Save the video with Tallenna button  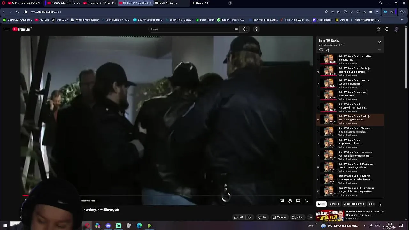point(279,217)
